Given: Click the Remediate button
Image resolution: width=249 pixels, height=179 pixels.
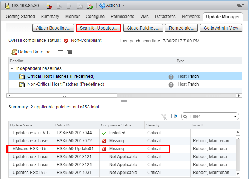Looking at the screenshot, I should tap(181, 28).
